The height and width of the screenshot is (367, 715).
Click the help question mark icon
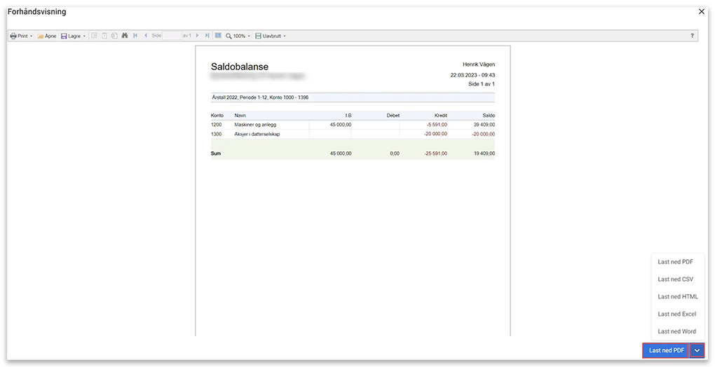tap(692, 36)
